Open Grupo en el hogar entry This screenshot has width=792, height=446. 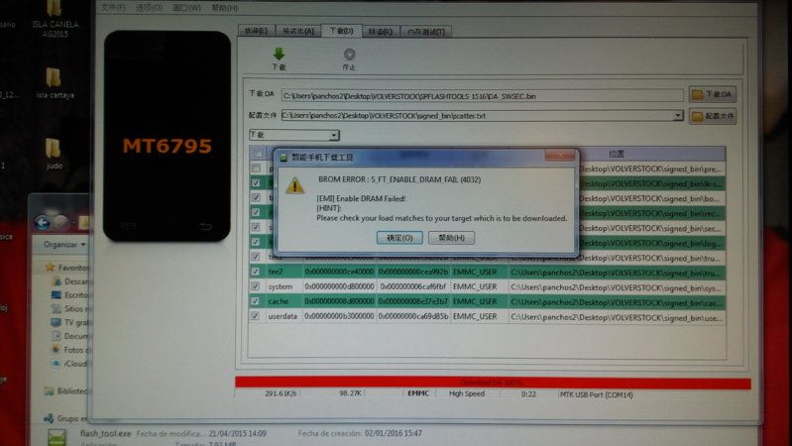[65, 418]
